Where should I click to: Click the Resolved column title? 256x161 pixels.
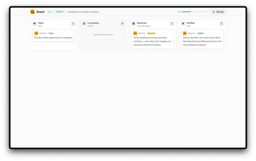pos(142,23)
